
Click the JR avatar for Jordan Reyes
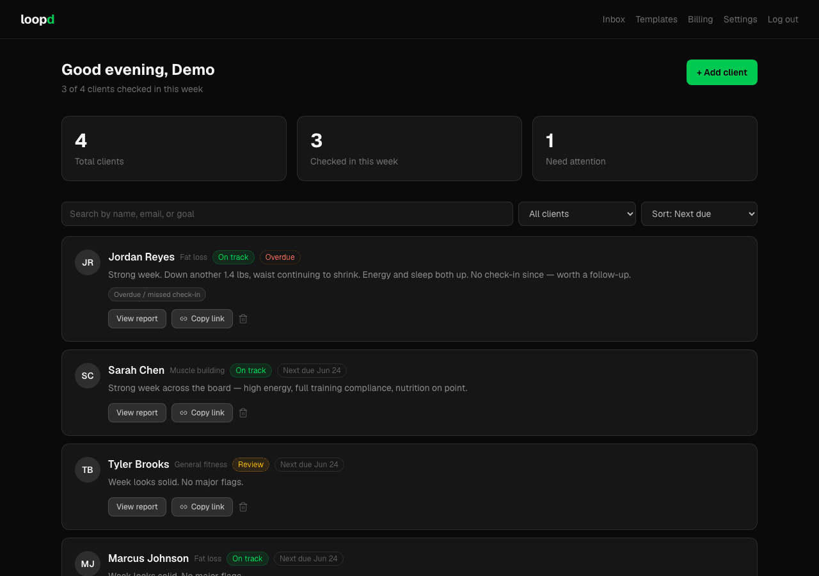click(88, 262)
